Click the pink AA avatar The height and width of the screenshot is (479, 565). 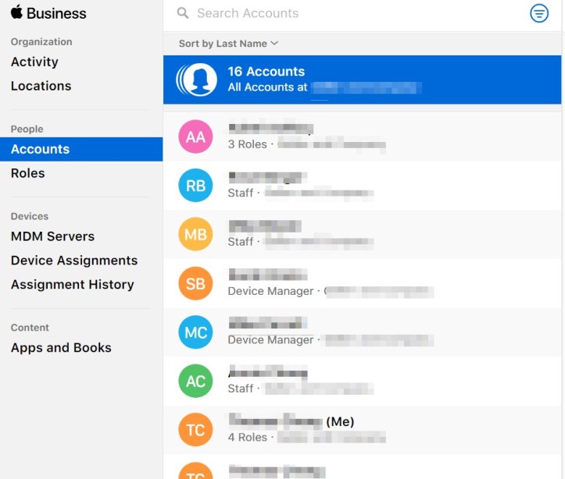click(195, 137)
